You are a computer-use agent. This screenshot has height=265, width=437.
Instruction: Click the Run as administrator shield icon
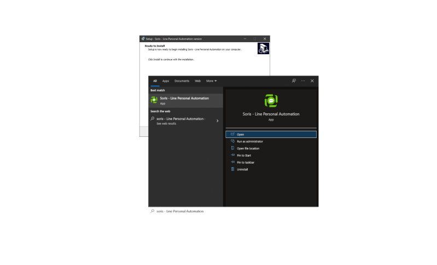232,141
